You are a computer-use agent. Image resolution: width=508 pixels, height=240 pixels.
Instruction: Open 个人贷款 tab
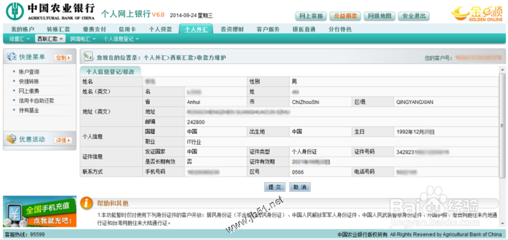(160, 29)
